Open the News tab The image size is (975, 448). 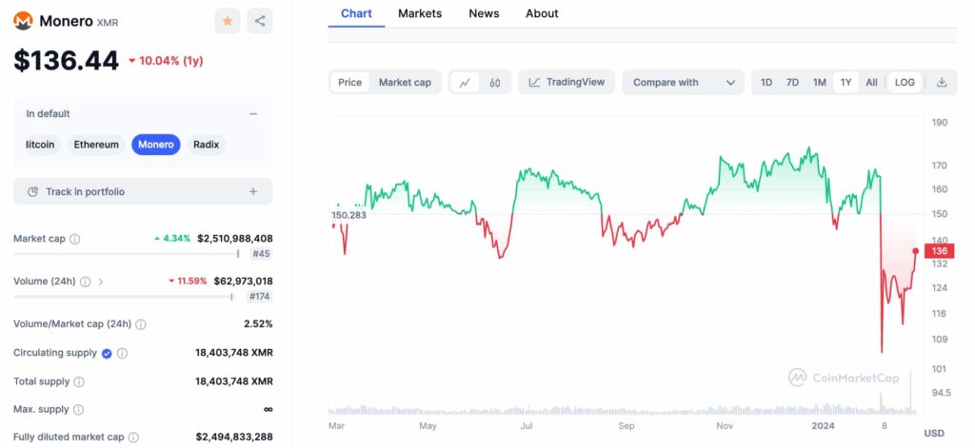click(x=484, y=13)
